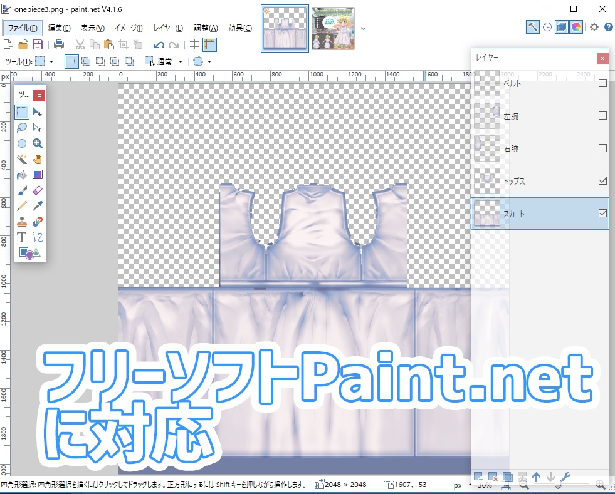The width and height of the screenshot is (615, 494).
Task: Toggle the Colors window button
Action: (x=576, y=27)
